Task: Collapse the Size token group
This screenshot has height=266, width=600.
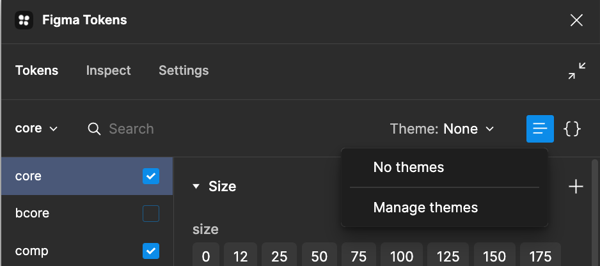Action: pos(196,187)
